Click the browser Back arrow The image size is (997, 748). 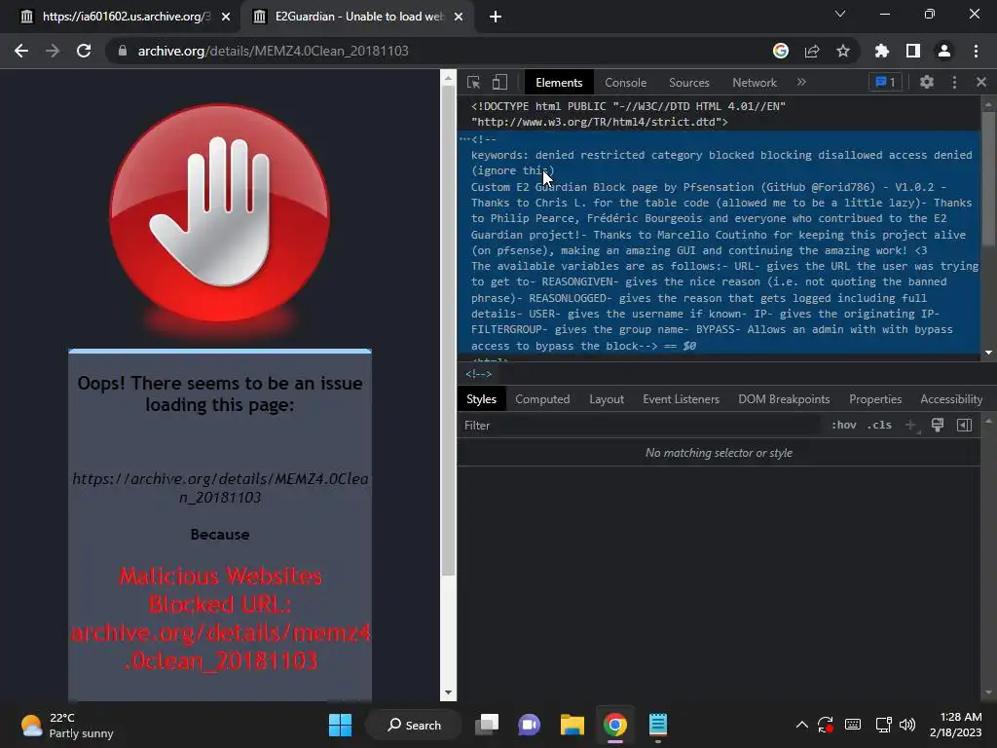[21, 51]
